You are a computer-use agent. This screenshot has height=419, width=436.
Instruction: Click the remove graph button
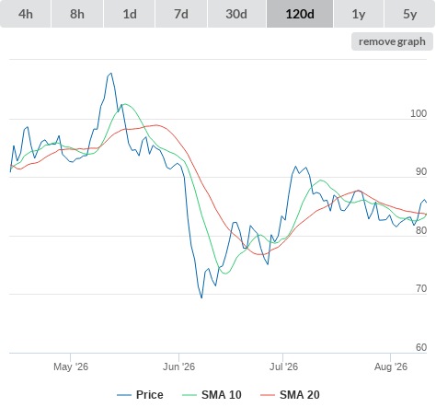[x=392, y=41]
